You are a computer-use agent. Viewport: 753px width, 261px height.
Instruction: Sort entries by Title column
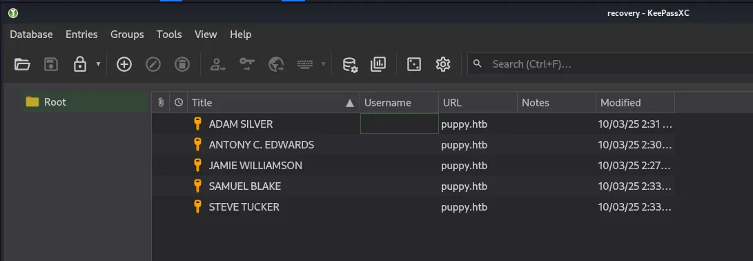point(274,102)
